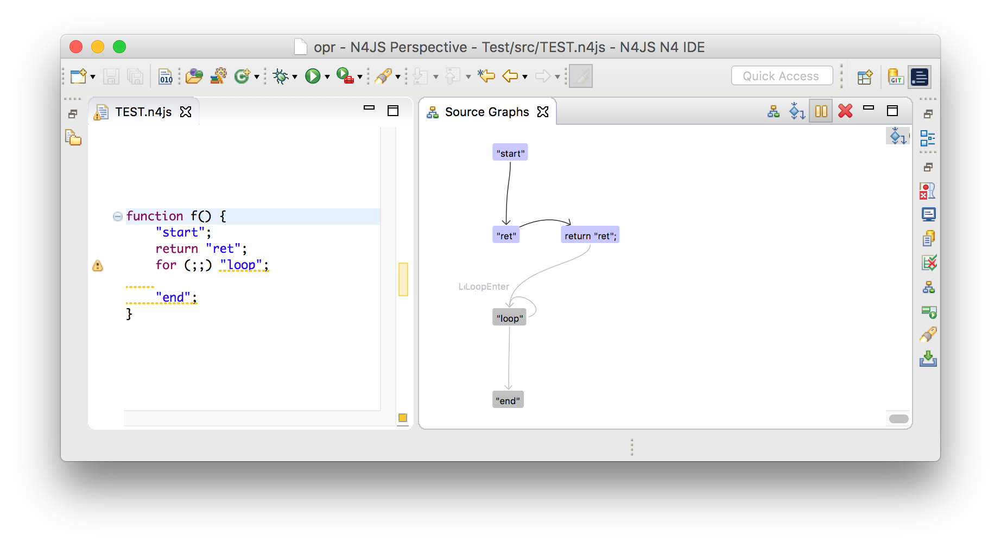Click the binary 010 toolbar icon
Image resolution: width=1001 pixels, height=548 pixels.
[166, 77]
